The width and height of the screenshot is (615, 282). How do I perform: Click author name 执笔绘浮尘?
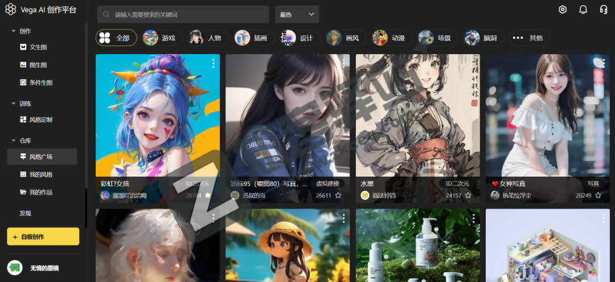pyautogui.click(x=518, y=195)
